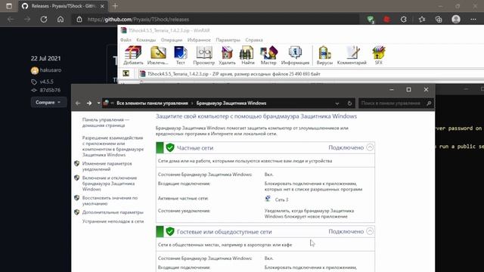Click the browser forward arrow

(27, 19)
